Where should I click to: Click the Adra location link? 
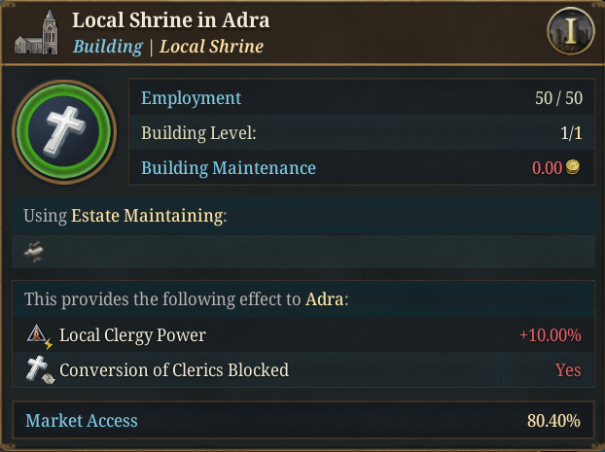(x=324, y=298)
